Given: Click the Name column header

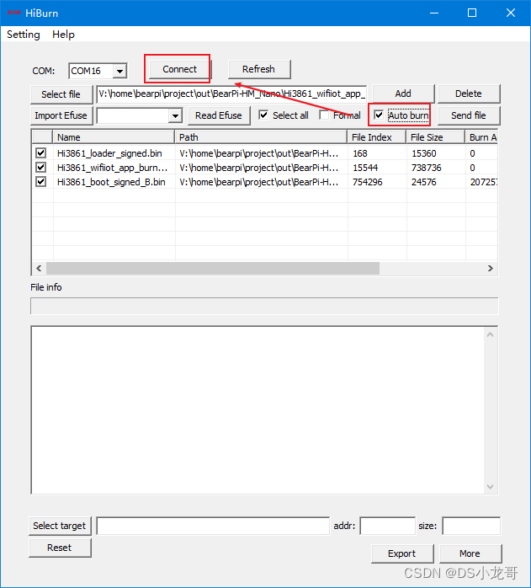Looking at the screenshot, I should [114, 137].
